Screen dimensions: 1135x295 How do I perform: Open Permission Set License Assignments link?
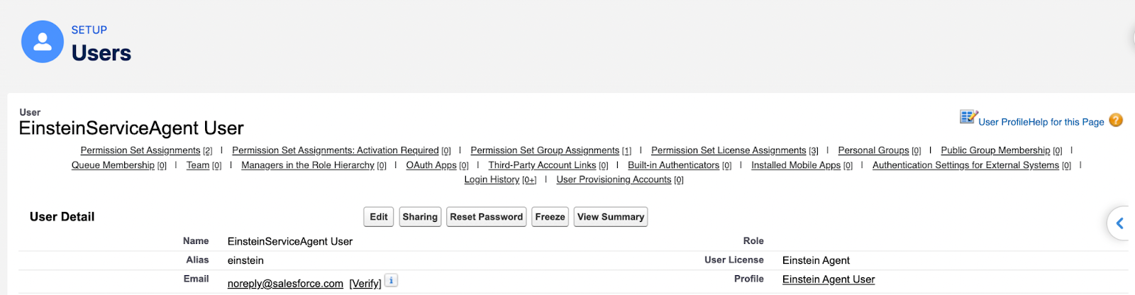pyautogui.click(x=729, y=150)
